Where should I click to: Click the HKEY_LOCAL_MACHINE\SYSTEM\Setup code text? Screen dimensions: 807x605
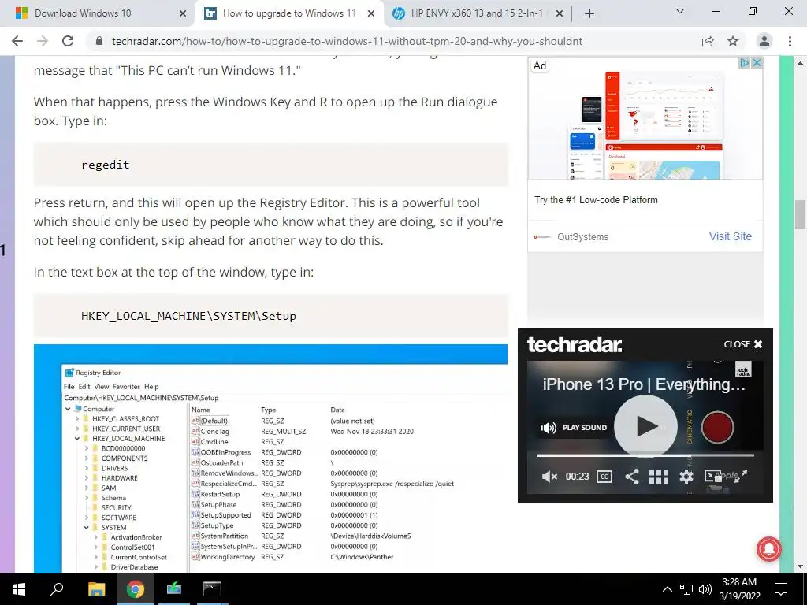point(188,316)
